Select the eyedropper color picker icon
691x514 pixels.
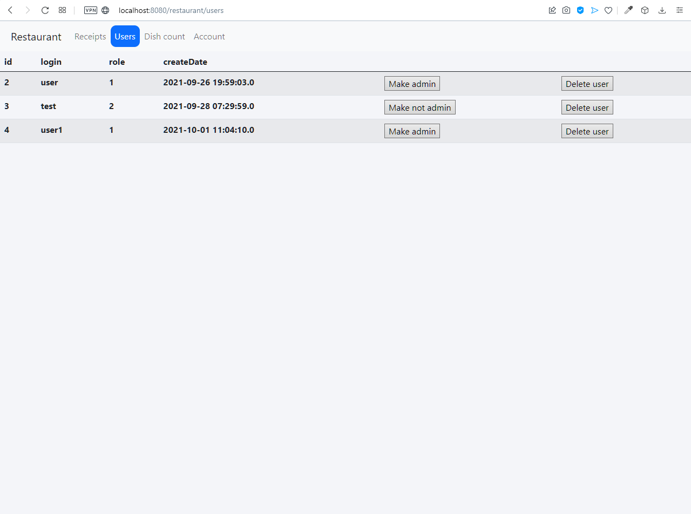(x=628, y=10)
